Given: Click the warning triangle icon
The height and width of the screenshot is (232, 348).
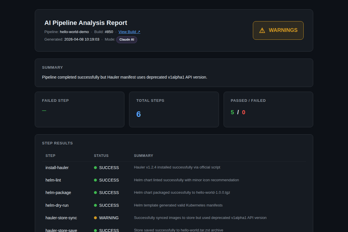Looking at the screenshot, I should coord(262,30).
